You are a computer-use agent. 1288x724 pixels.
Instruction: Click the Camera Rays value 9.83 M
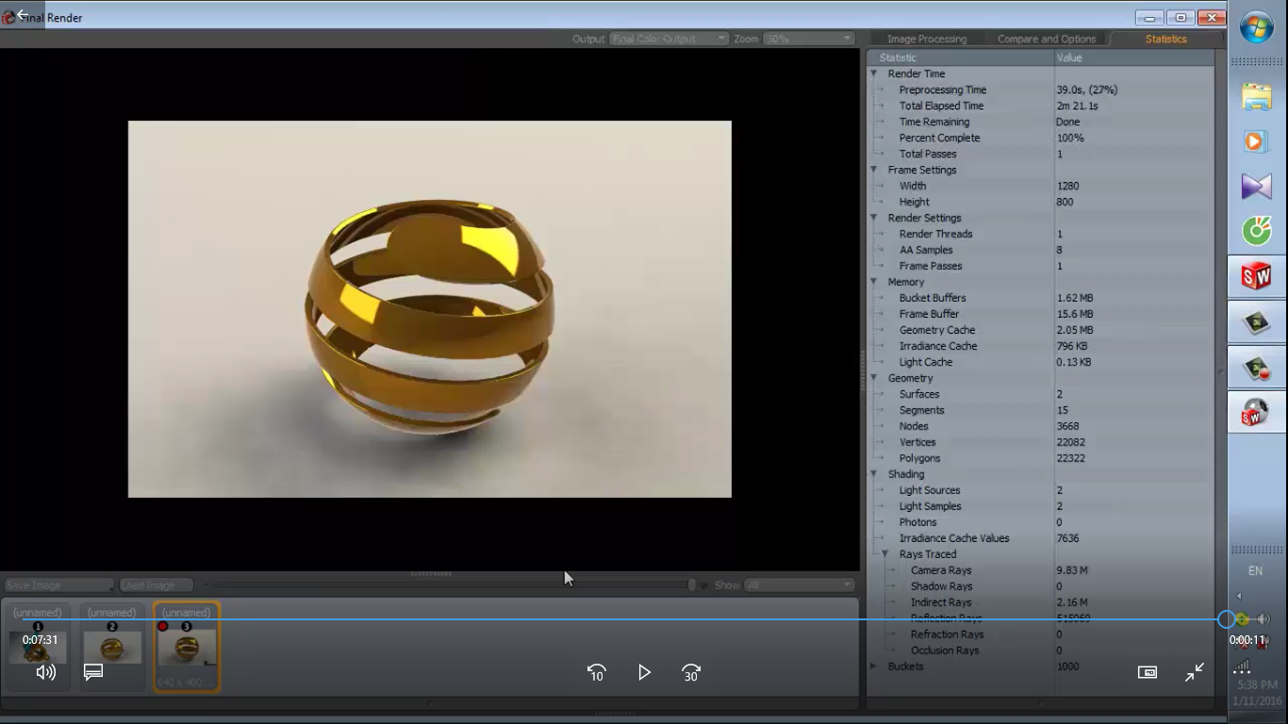coord(1072,570)
